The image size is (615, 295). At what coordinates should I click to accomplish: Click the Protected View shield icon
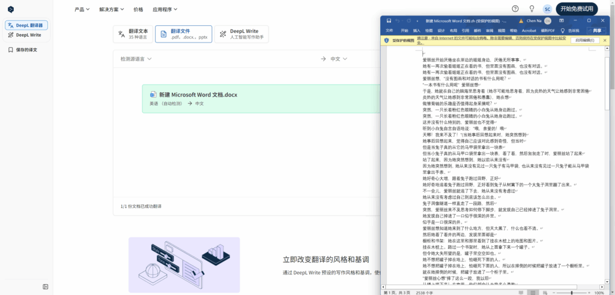[386, 40]
